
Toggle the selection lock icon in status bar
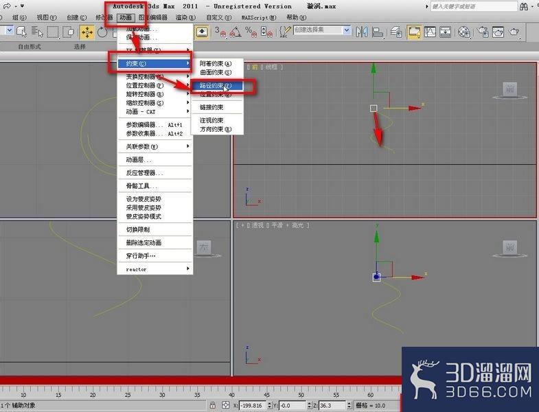pyautogui.click(x=213, y=405)
